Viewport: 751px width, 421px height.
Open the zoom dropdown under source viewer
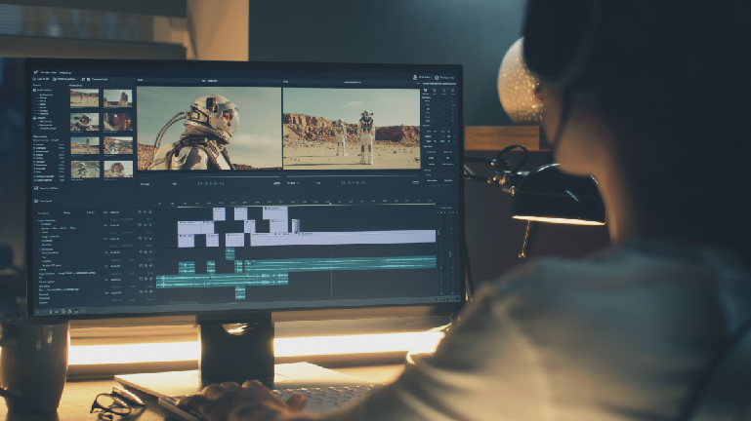(x=146, y=183)
